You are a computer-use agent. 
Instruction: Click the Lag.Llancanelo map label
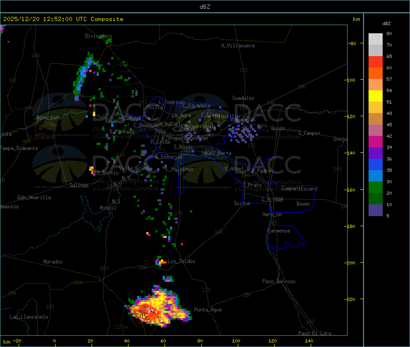(x=29, y=317)
